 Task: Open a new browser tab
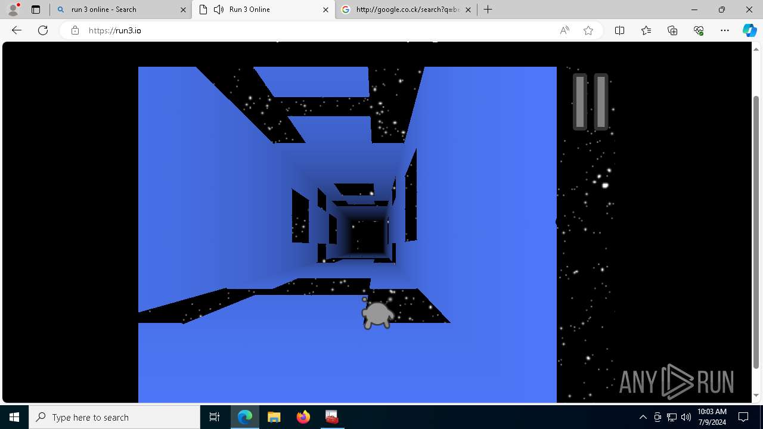click(x=488, y=10)
